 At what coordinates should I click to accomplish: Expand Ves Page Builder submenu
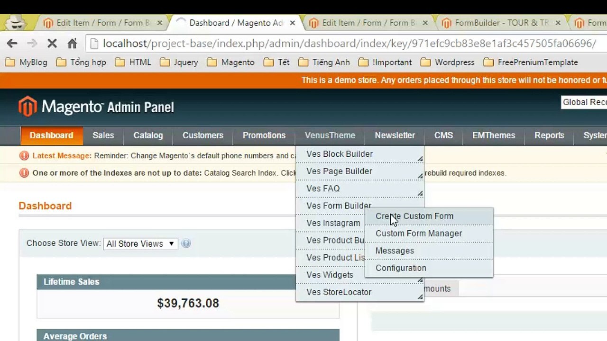pos(359,171)
